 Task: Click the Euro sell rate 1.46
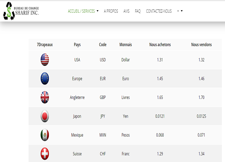[201, 79]
